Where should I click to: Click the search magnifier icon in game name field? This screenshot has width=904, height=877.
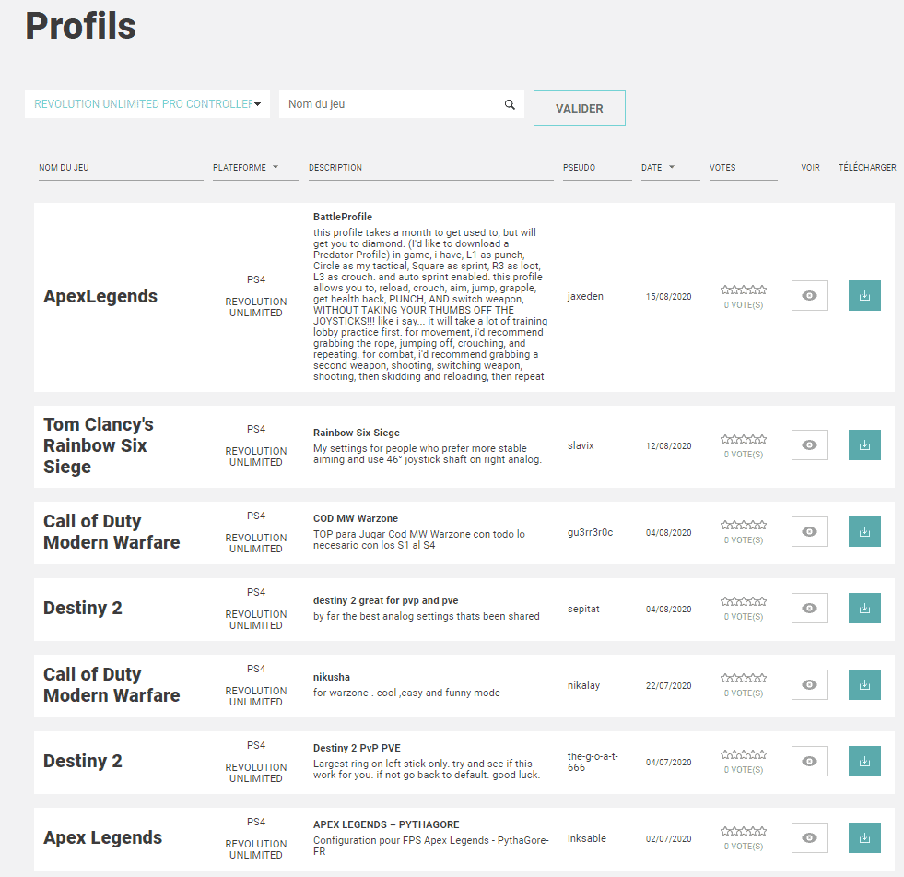[x=510, y=104]
